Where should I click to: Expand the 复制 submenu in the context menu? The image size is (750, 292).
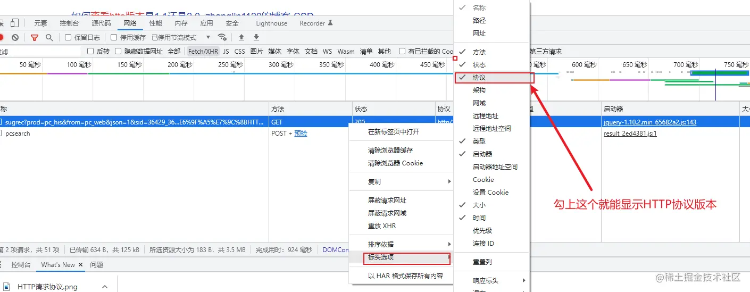[x=400, y=181]
